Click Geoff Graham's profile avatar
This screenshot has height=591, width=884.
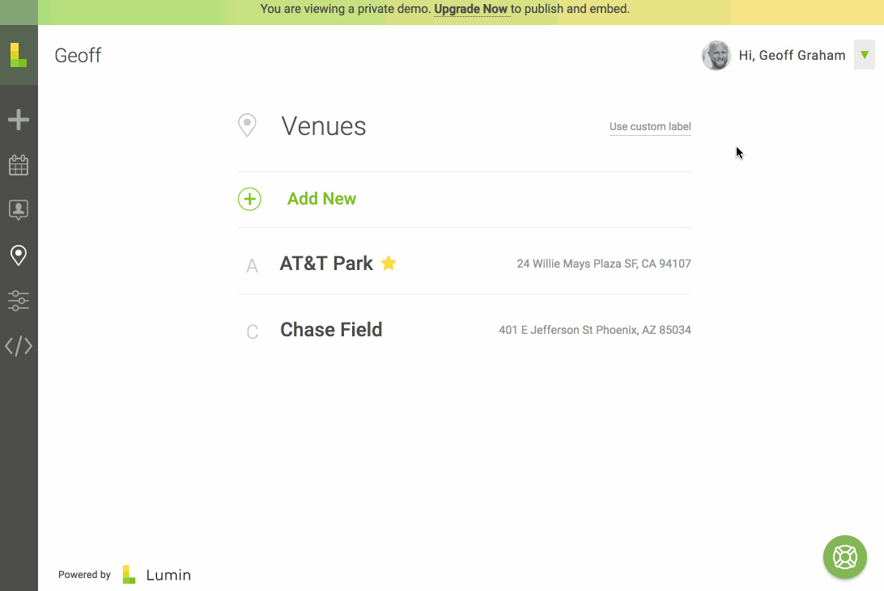click(x=716, y=55)
